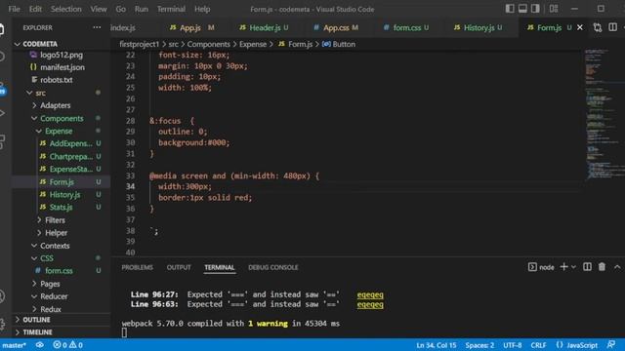625x351 pixels.
Task: Expand the Filters folder
Action: (x=55, y=220)
